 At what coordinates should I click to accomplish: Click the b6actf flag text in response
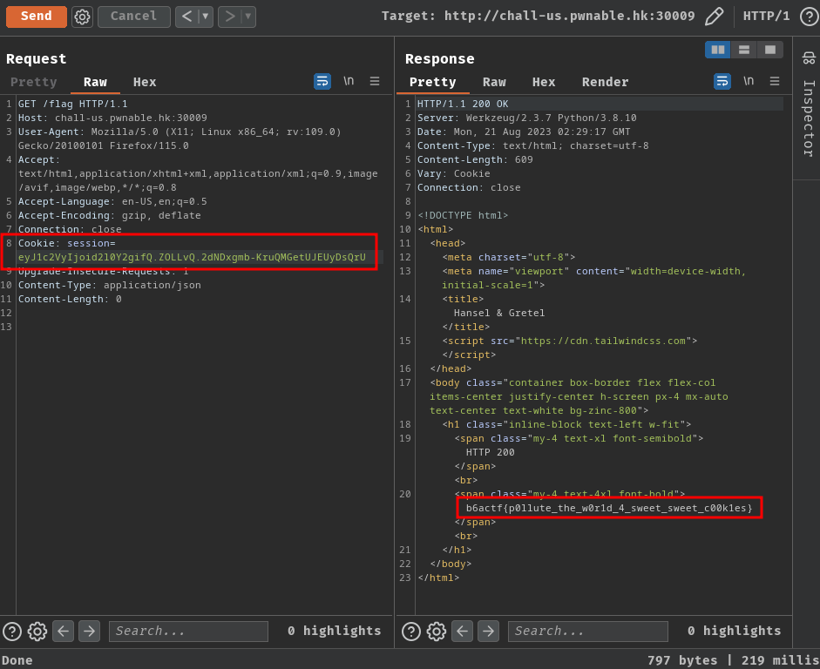609,508
